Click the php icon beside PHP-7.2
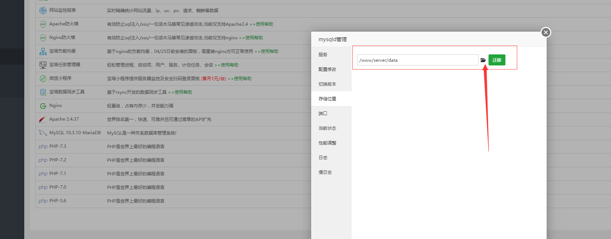 43,160
